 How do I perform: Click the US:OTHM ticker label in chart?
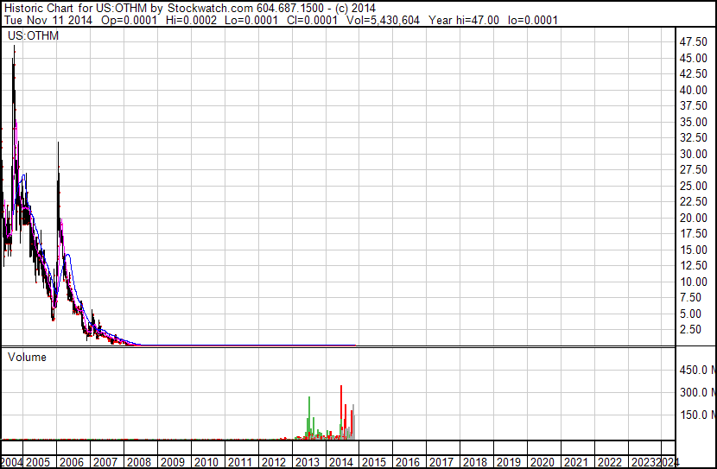coord(33,35)
